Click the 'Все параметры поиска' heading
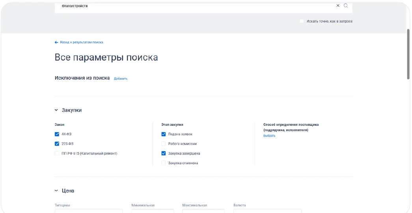Viewport: 412px width, 213px height. coord(106,58)
